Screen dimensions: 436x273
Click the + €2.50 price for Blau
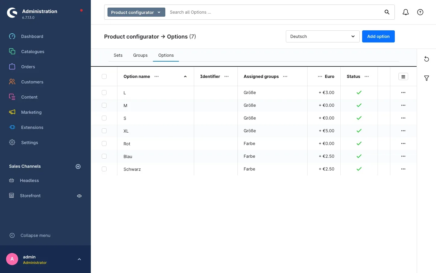(x=326, y=156)
